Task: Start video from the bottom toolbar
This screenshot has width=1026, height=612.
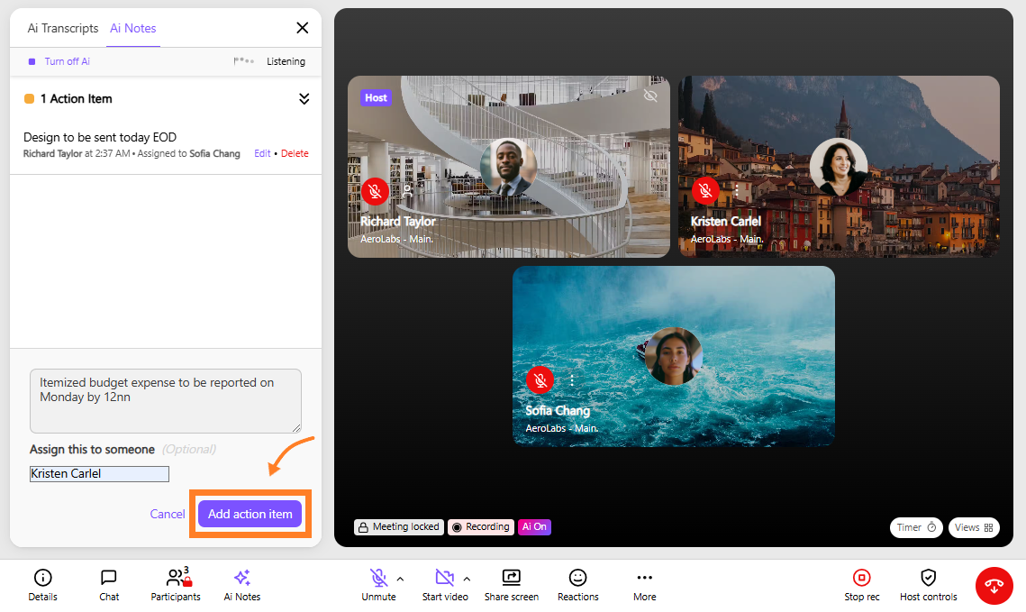Action: [445, 584]
